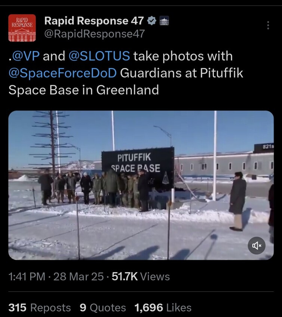
Task: Click the White House affiliation badge
Action: 164,21
